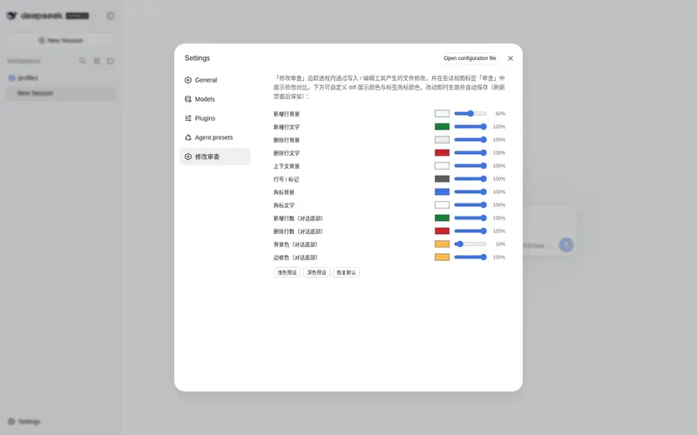Click Settings at bottom of background sidebar
Image resolution: width=697 pixels, height=435 pixels.
(24, 421)
